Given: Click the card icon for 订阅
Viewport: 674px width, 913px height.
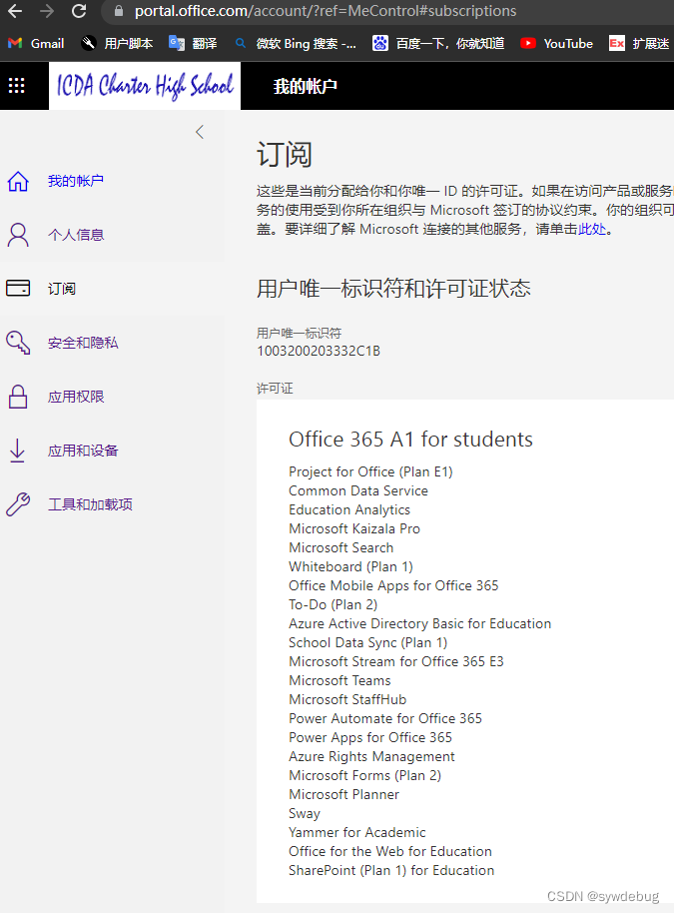Looking at the screenshot, I should [18, 289].
